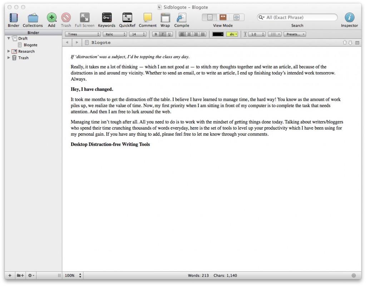Toggle Wrap mode in the toolbar
Image resolution: width=366 pixels, height=286 pixels.
click(x=165, y=17)
